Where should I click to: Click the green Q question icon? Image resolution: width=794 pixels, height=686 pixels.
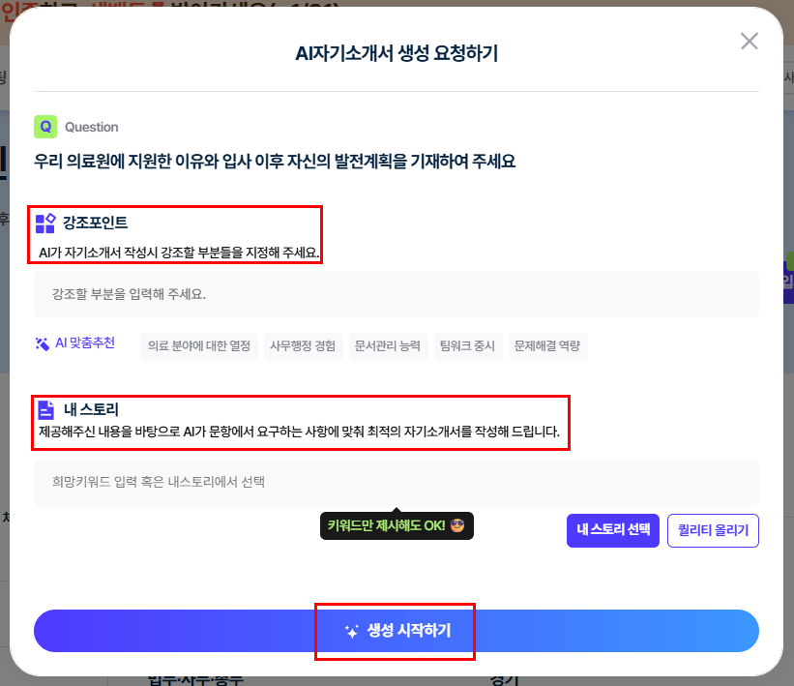coord(45,127)
